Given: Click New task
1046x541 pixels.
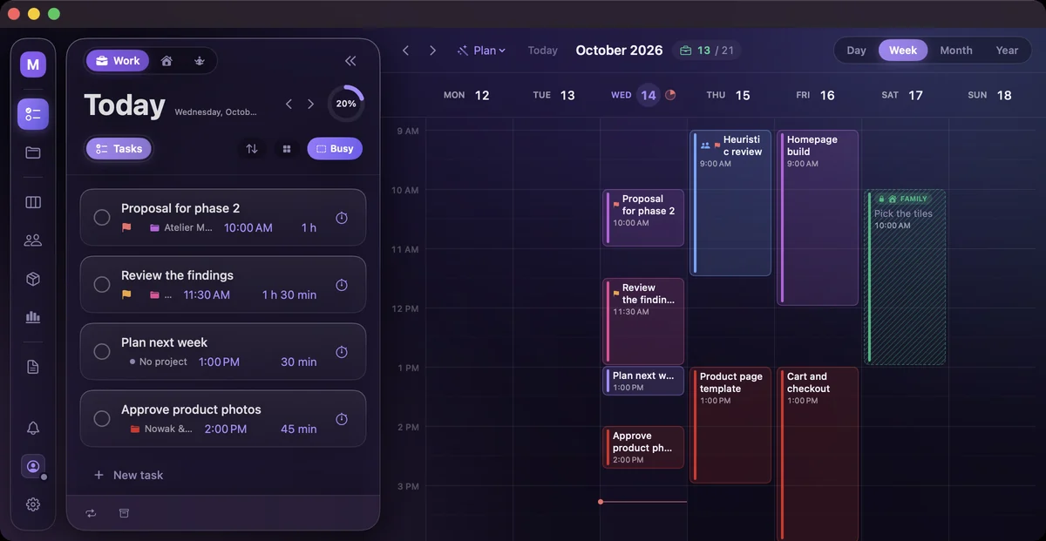Looking at the screenshot, I should [x=128, y=475].
